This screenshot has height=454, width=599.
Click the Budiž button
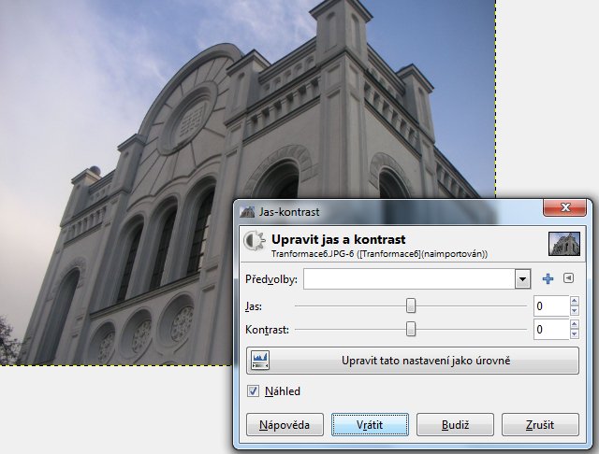[x=455, y=425]
